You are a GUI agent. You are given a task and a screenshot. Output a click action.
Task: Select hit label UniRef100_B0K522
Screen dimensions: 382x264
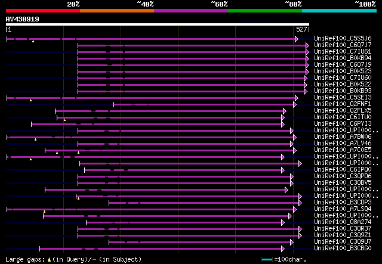pyautogui.click(x=343, y=84)
